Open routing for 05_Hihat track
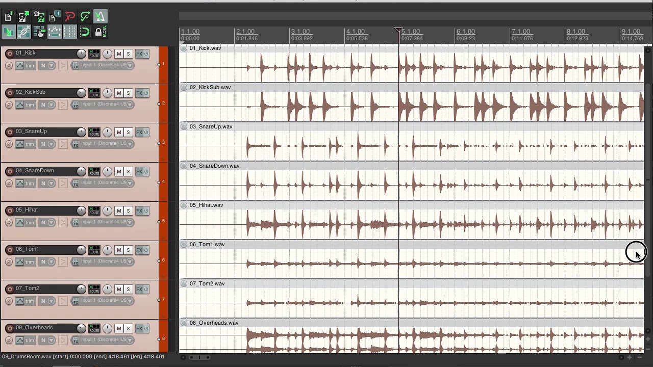This screenshot has height=367, width=653. [94, 211]
